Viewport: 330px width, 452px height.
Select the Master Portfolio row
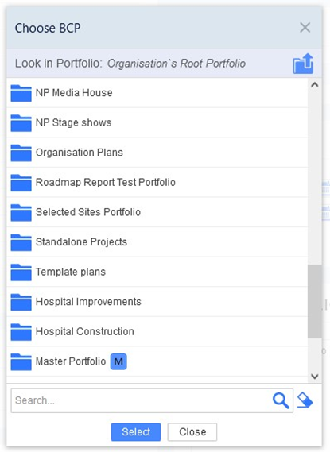(x=157, y=361)
